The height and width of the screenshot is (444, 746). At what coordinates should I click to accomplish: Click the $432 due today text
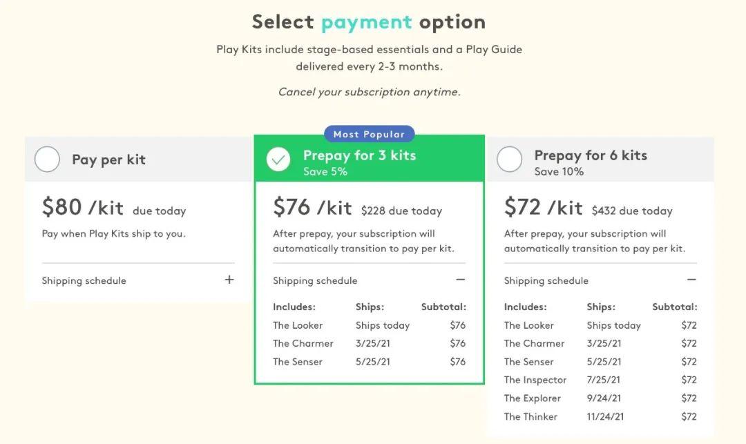[x=632, y=211]
